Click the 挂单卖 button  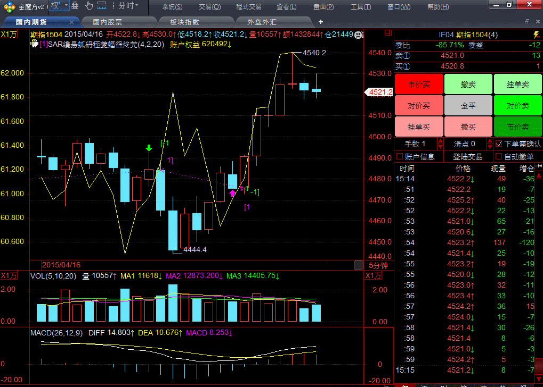coord(518,84)
